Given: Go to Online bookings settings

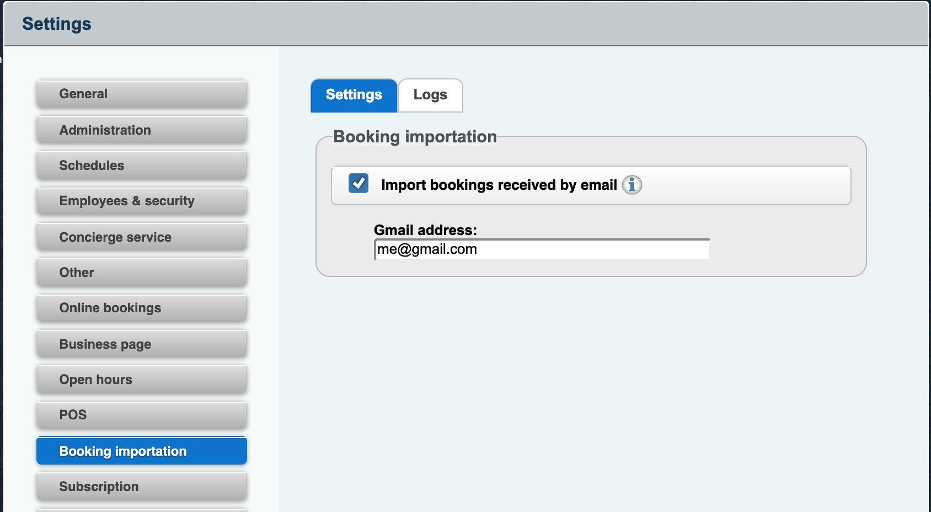Looking at the screenshot, I should 142,308.
